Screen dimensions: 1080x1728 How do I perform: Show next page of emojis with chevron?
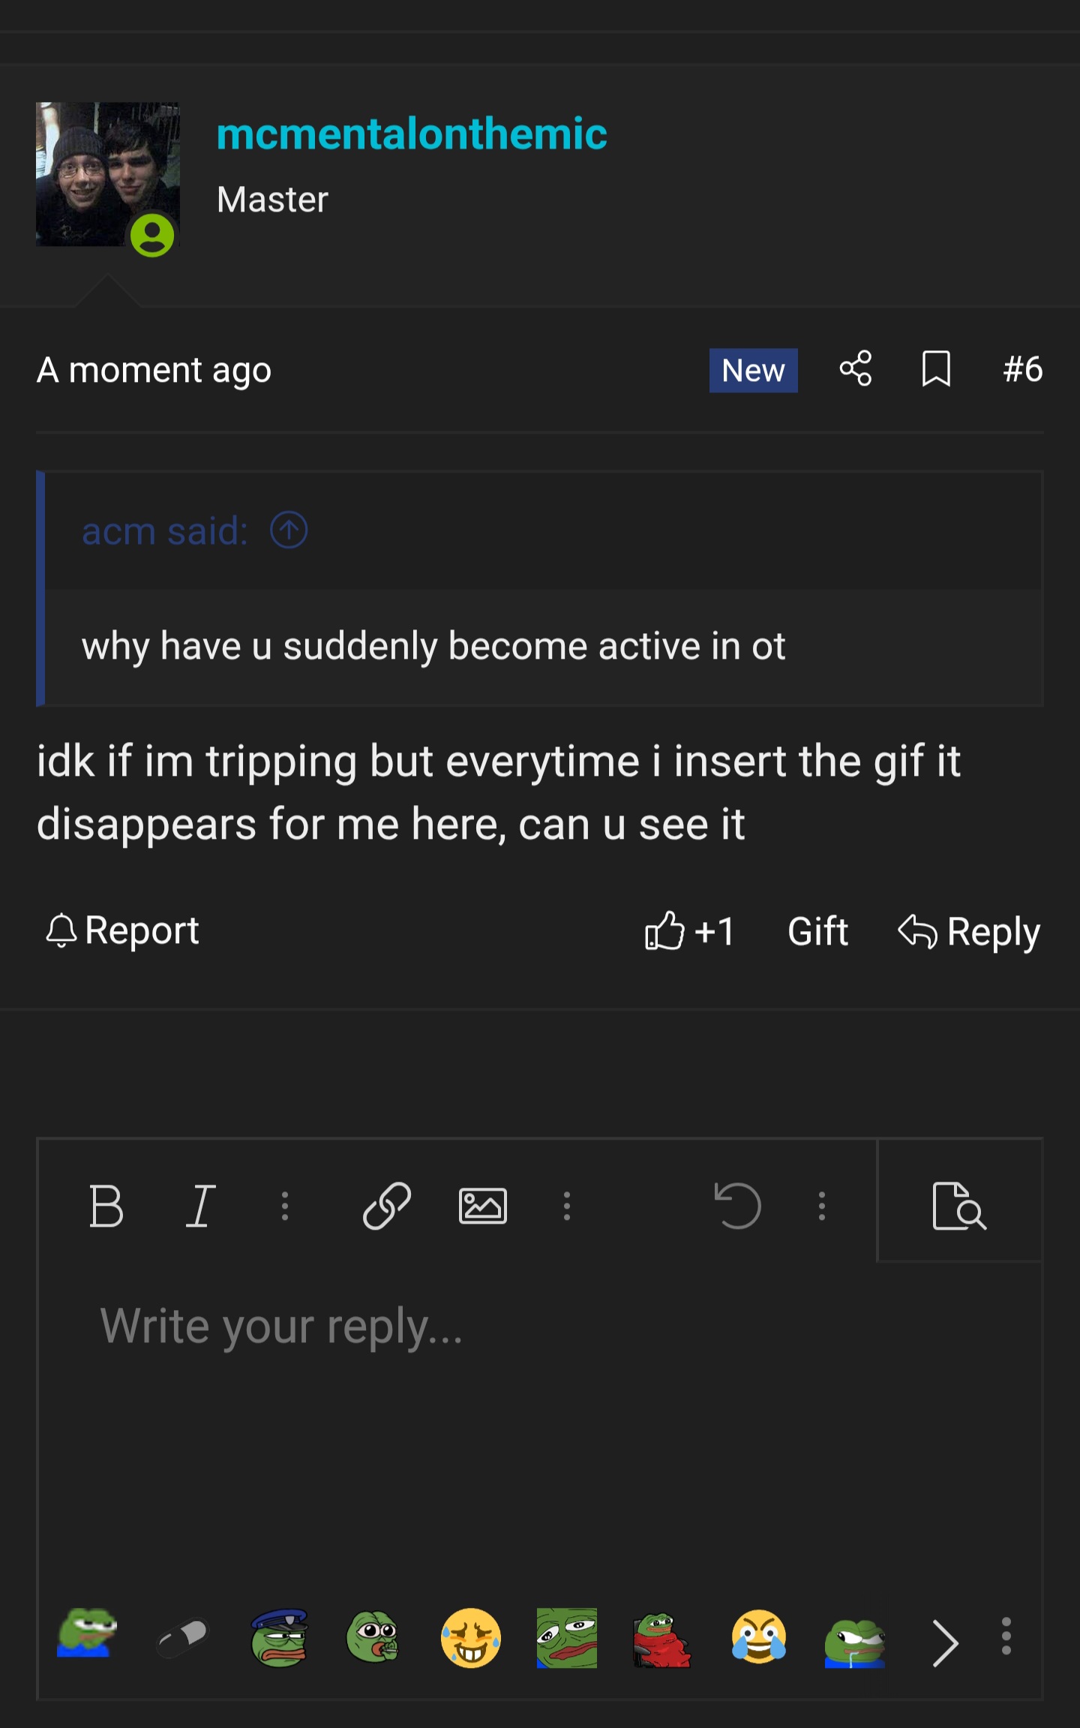click(x=945, y=1642)
